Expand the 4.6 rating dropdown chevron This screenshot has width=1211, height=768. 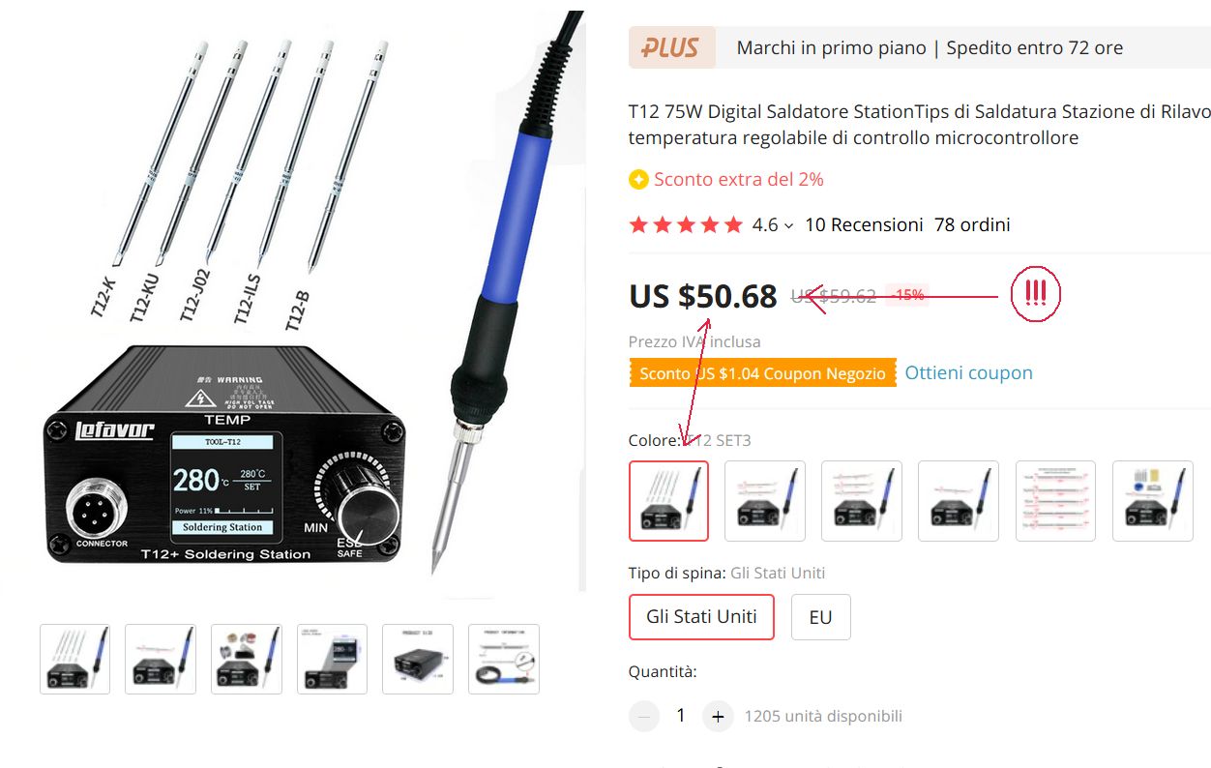788,226
